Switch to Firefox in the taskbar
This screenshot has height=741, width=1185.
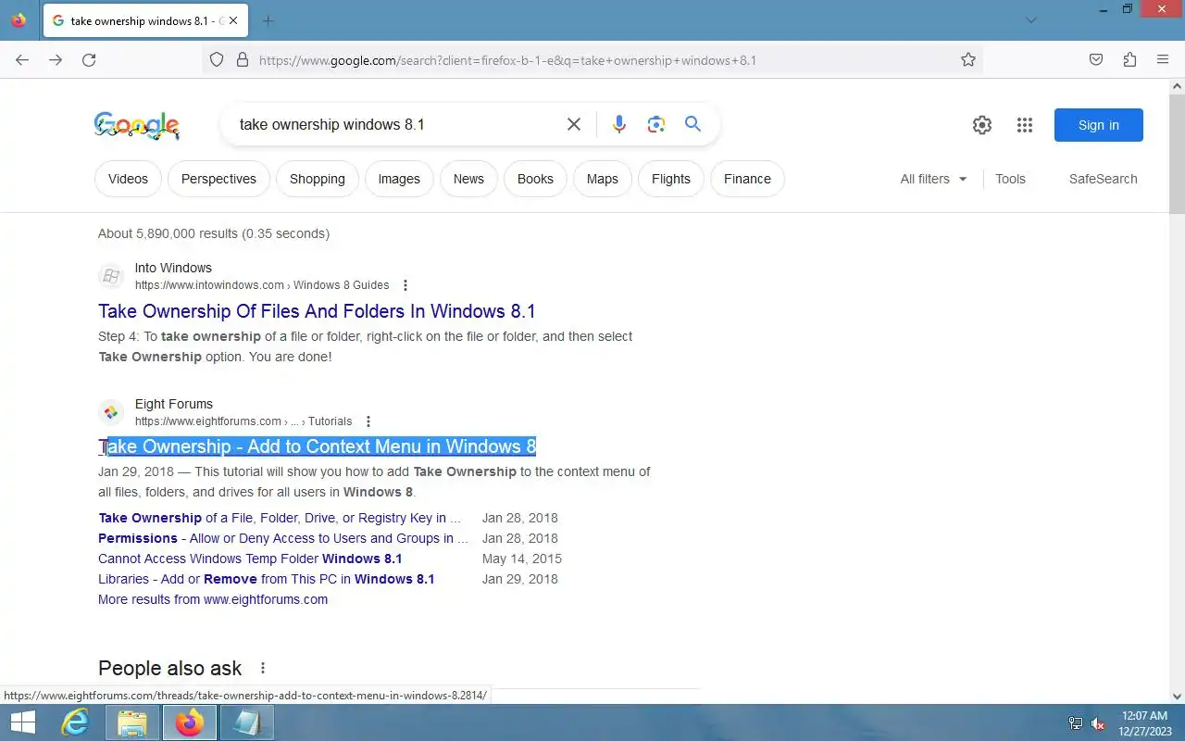(190, 722)
